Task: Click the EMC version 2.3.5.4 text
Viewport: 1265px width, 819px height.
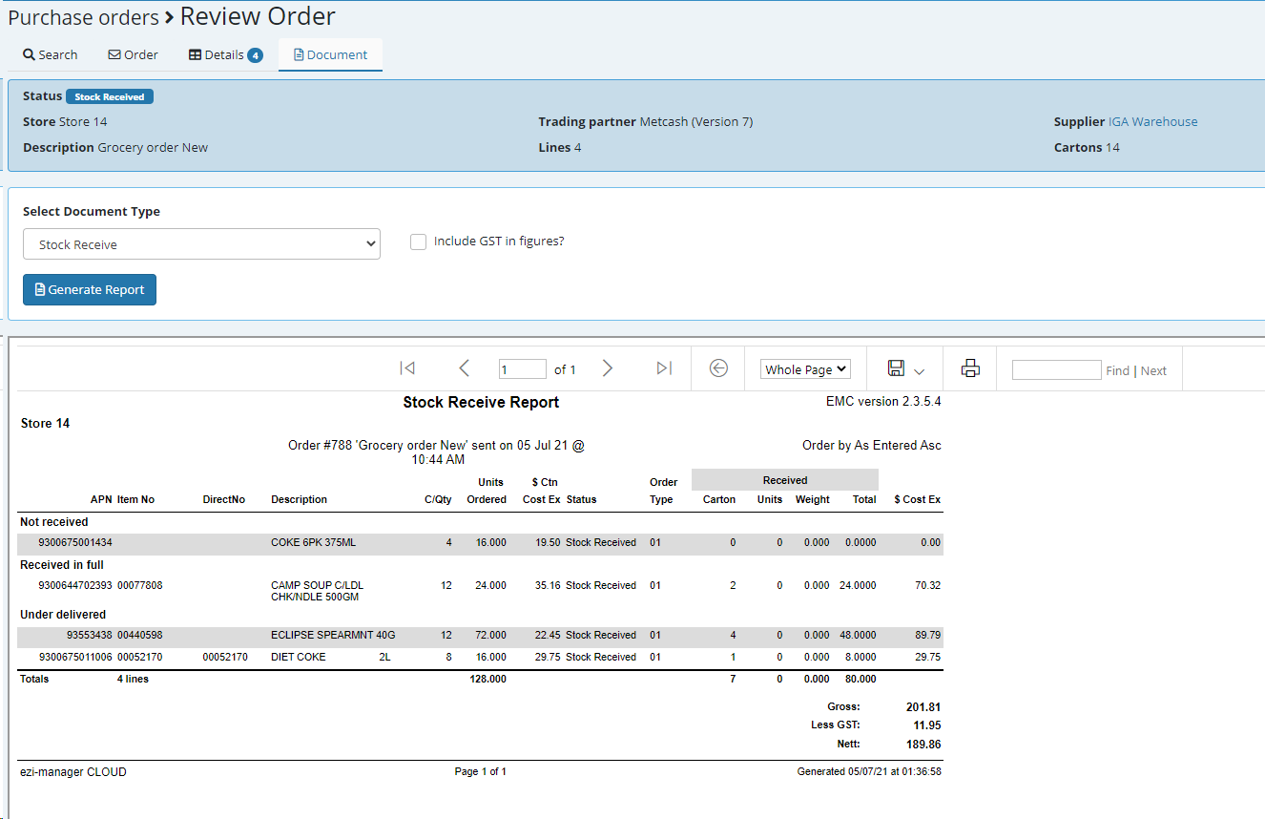Action: pyautogui.click(x=883, y=402)
